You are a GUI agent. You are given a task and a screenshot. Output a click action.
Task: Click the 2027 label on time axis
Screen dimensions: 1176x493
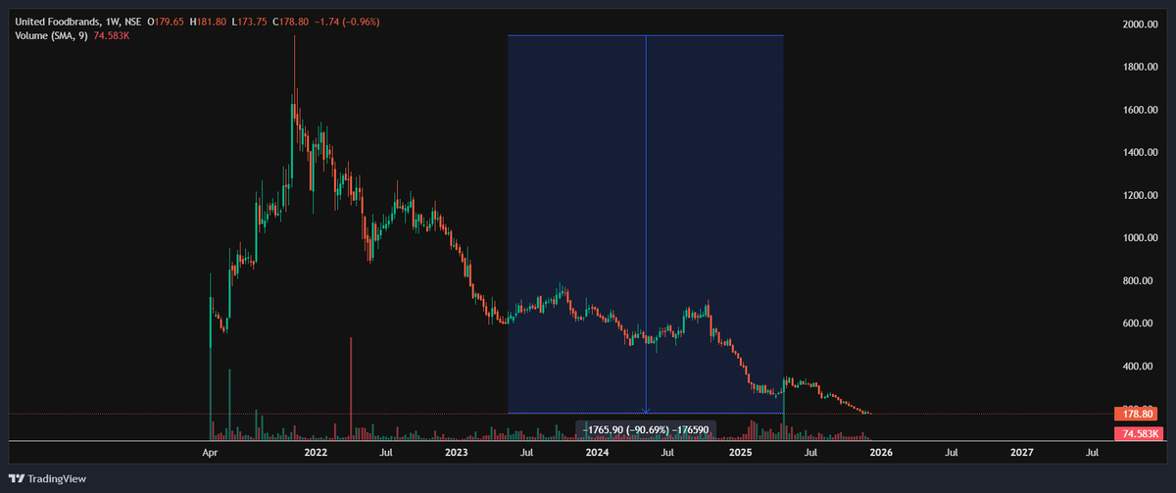[x=1022, y=453]
